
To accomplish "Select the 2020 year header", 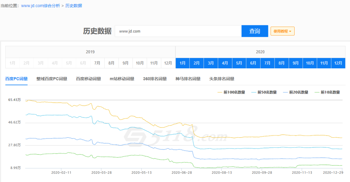I will point(260,52).
